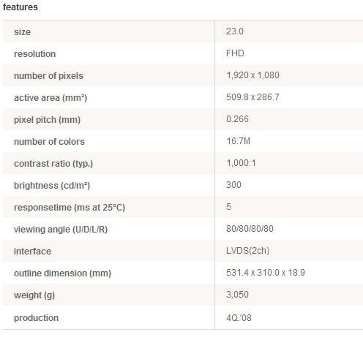Click the contrast value '1,000:1'

241,163
